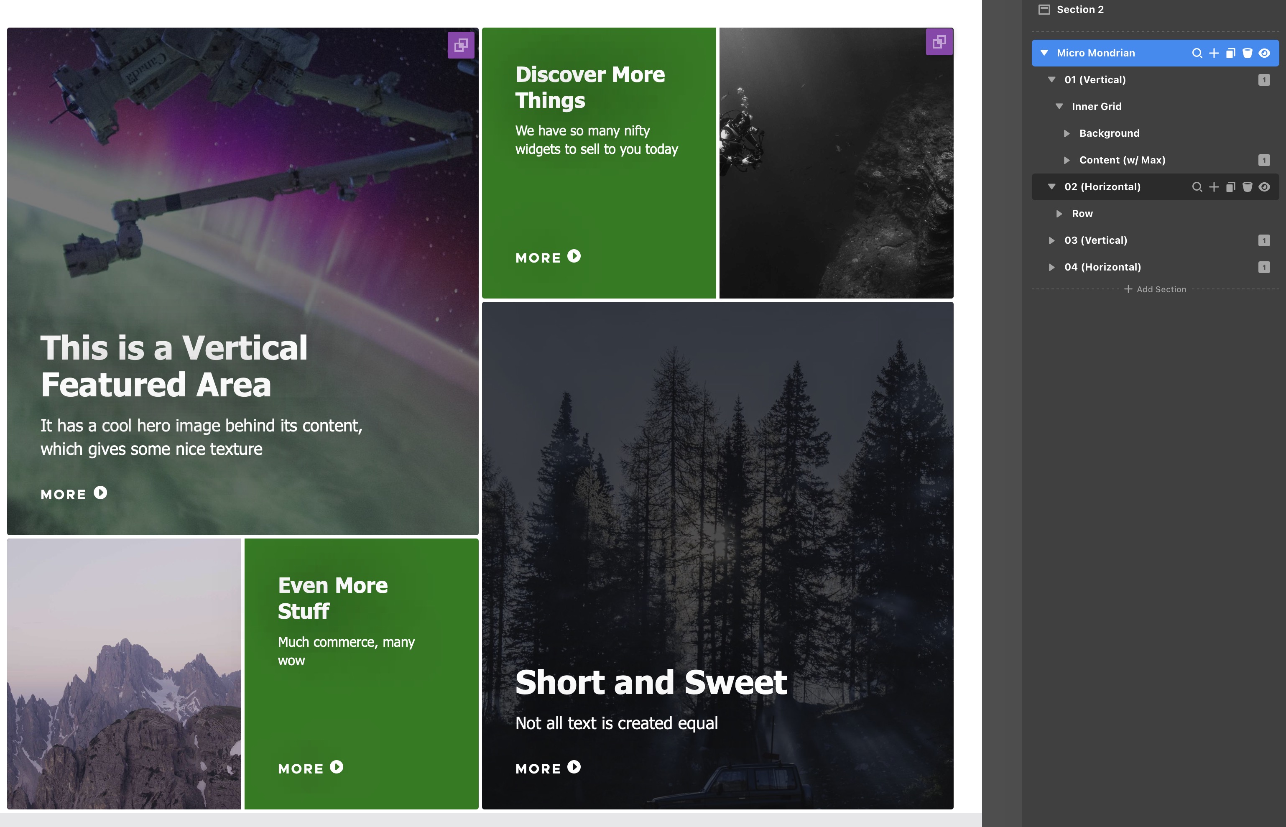Click the mountain photo cell
The height and width of the screenshot is (827, 1286).
(x=124, y=674)
